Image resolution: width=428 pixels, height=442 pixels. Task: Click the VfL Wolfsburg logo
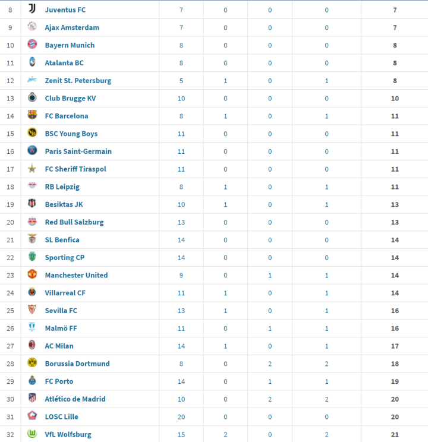click(32, 434)
